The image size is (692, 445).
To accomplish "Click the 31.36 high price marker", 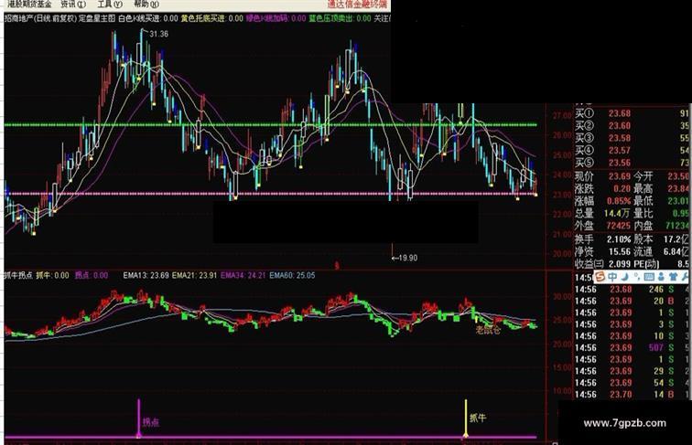I will pos(159,34).
